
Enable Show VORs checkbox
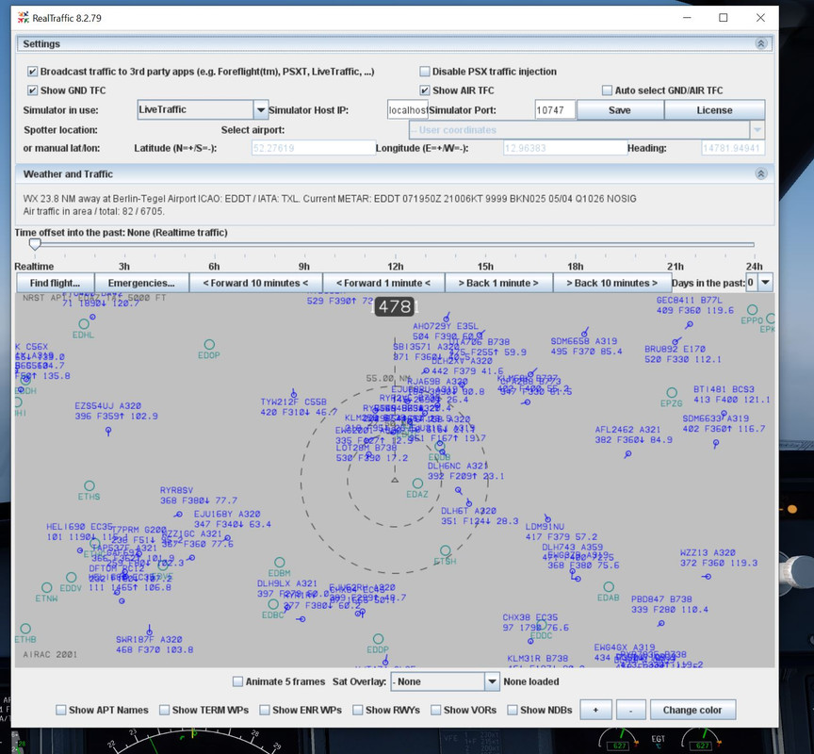coord(435,710)
